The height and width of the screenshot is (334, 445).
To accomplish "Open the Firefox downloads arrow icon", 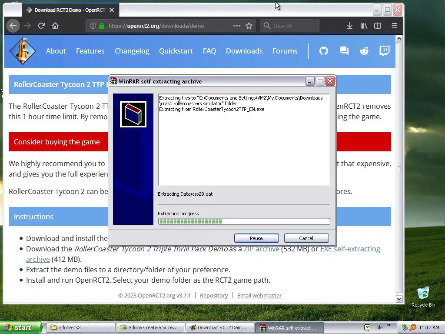I will [x=350, y=26].
